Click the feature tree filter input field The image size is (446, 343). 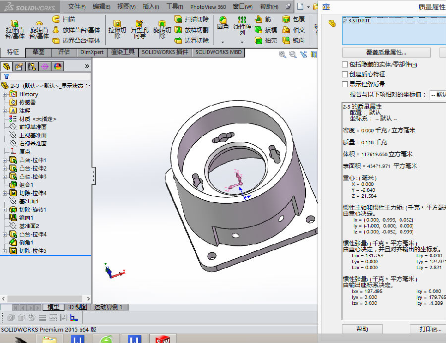point(49,76)
